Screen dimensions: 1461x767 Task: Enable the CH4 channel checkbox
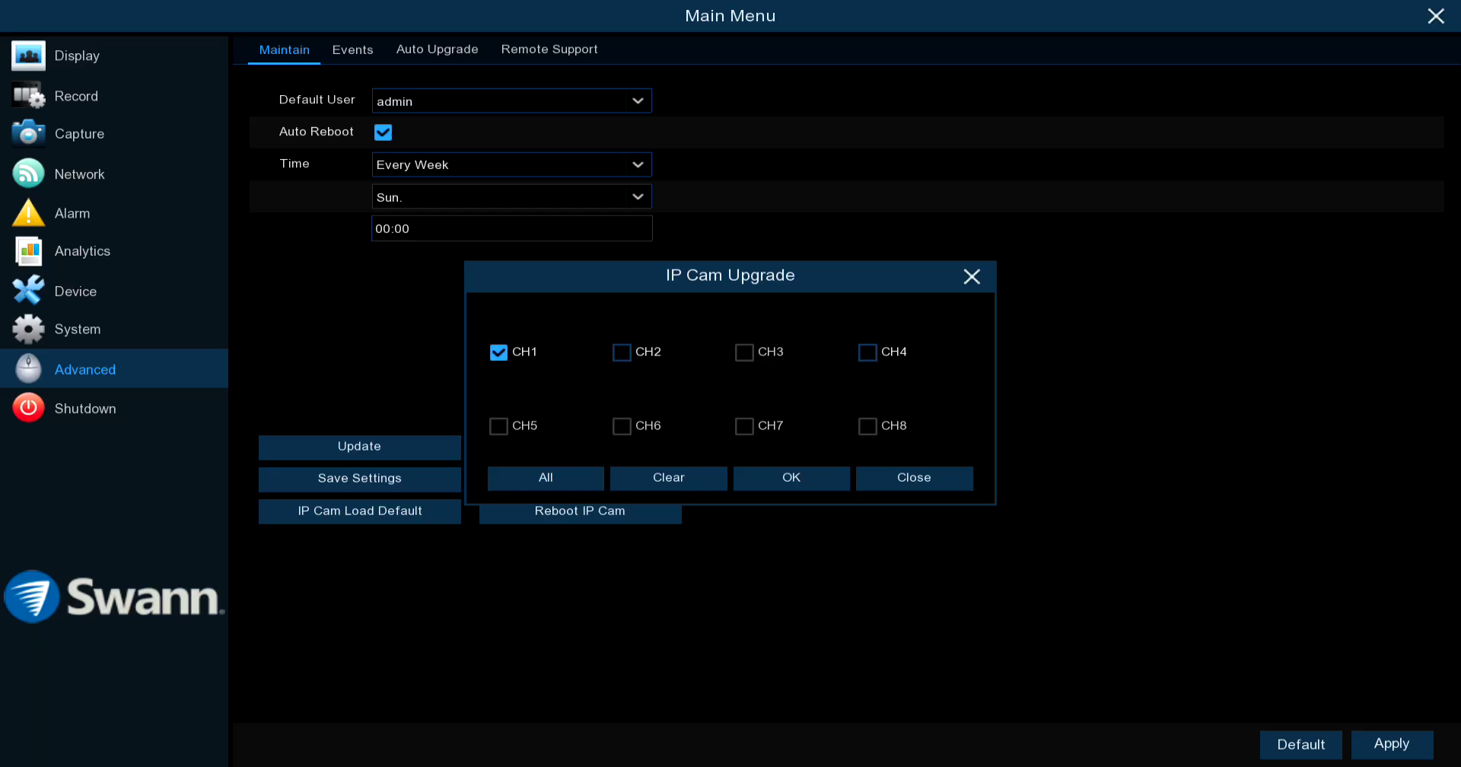click(867, 352)
